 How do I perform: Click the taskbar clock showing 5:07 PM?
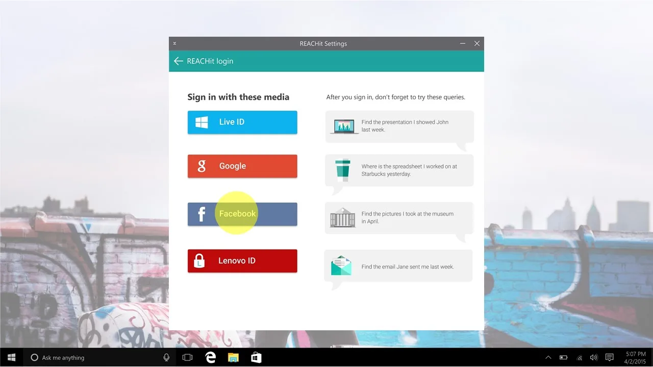coord(635,357)
